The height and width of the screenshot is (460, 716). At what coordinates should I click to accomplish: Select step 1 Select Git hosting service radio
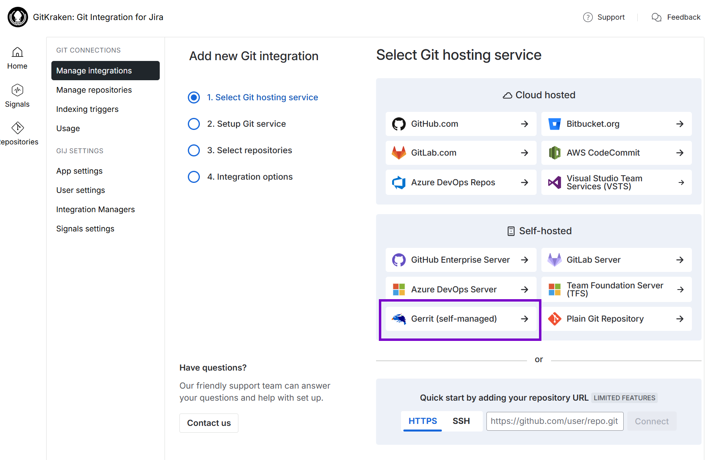click(194, 97)
